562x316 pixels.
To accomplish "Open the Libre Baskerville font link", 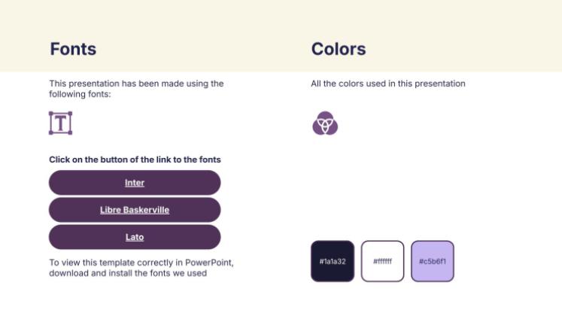I will [x=135, y=210].
